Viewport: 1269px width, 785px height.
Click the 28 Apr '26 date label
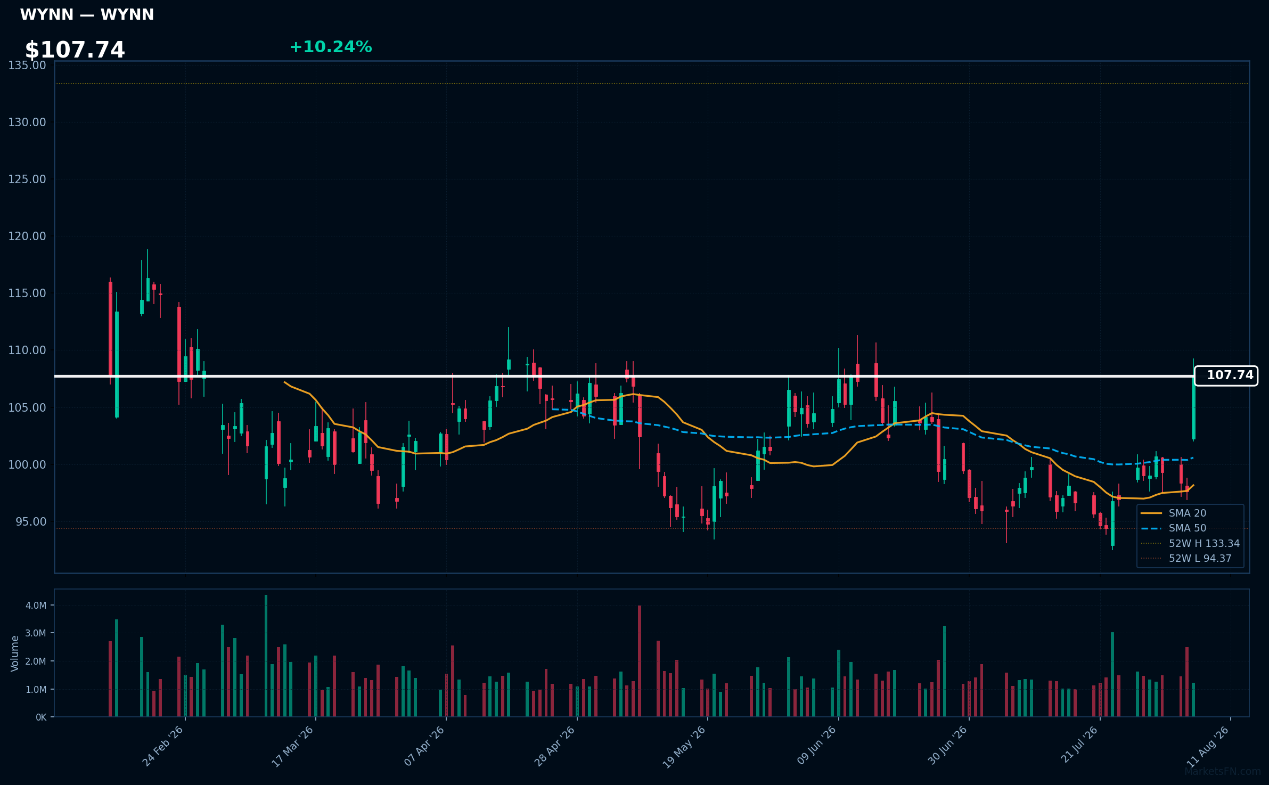(555, 747)
